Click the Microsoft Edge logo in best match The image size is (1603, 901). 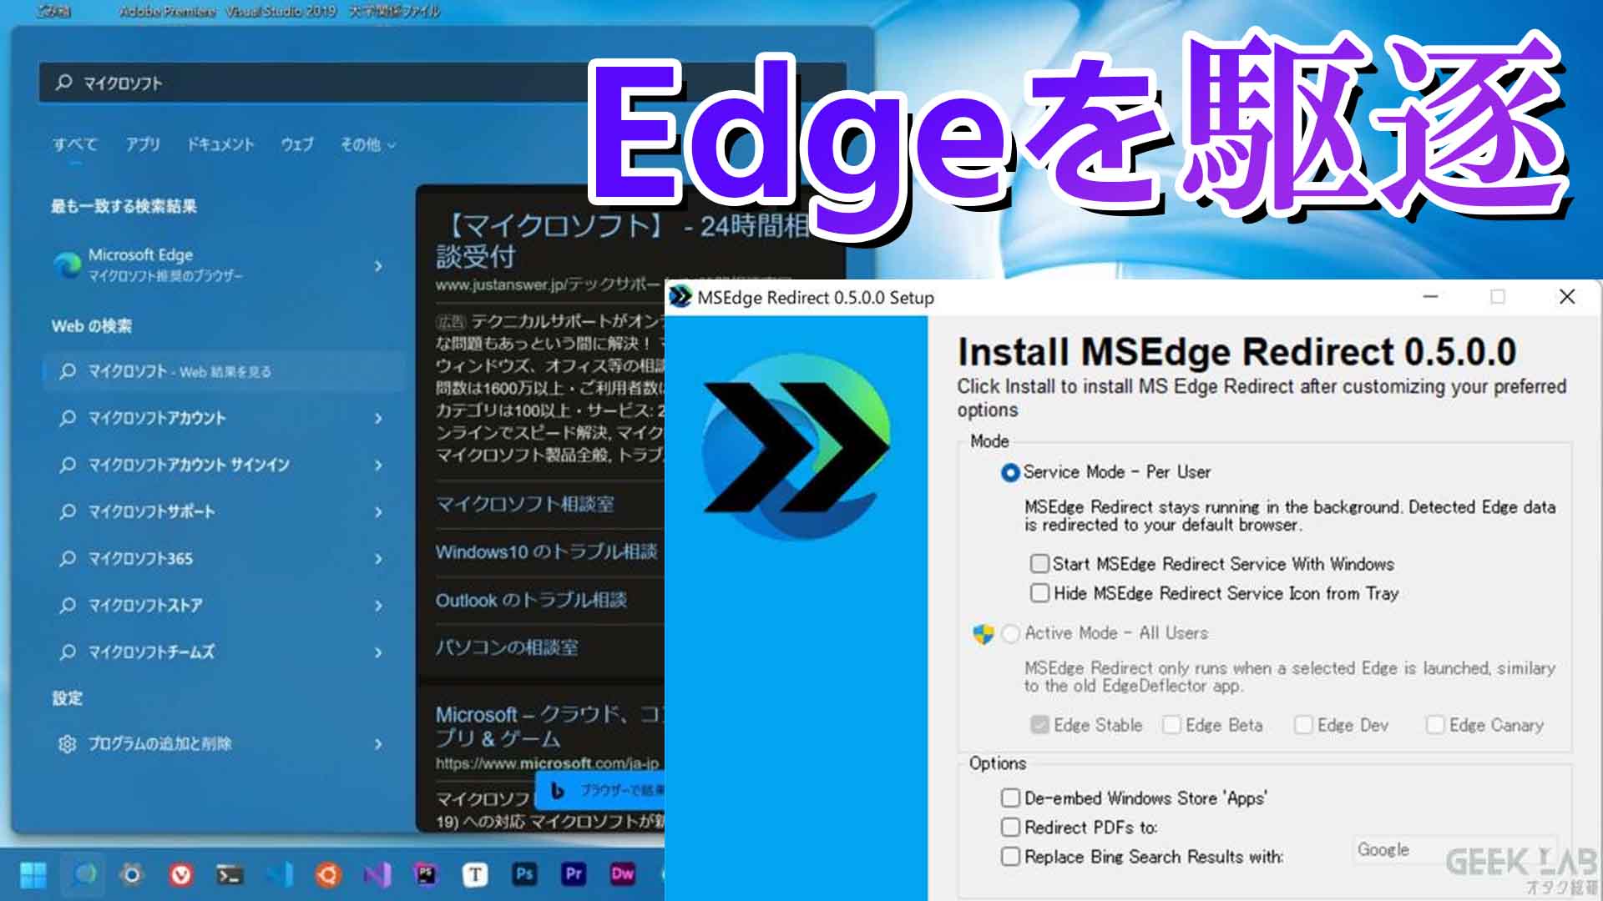(x=67, y=264)
